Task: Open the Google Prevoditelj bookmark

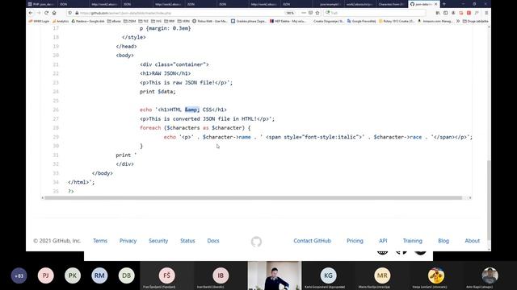Action: 361,21
